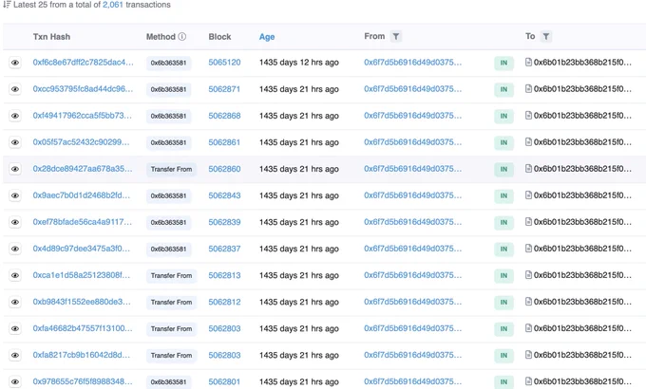Click contract icon in To cell of block 5062871 row
Image resolution: width=646 pixels, height=389 pixels.
tap(528, 89)
